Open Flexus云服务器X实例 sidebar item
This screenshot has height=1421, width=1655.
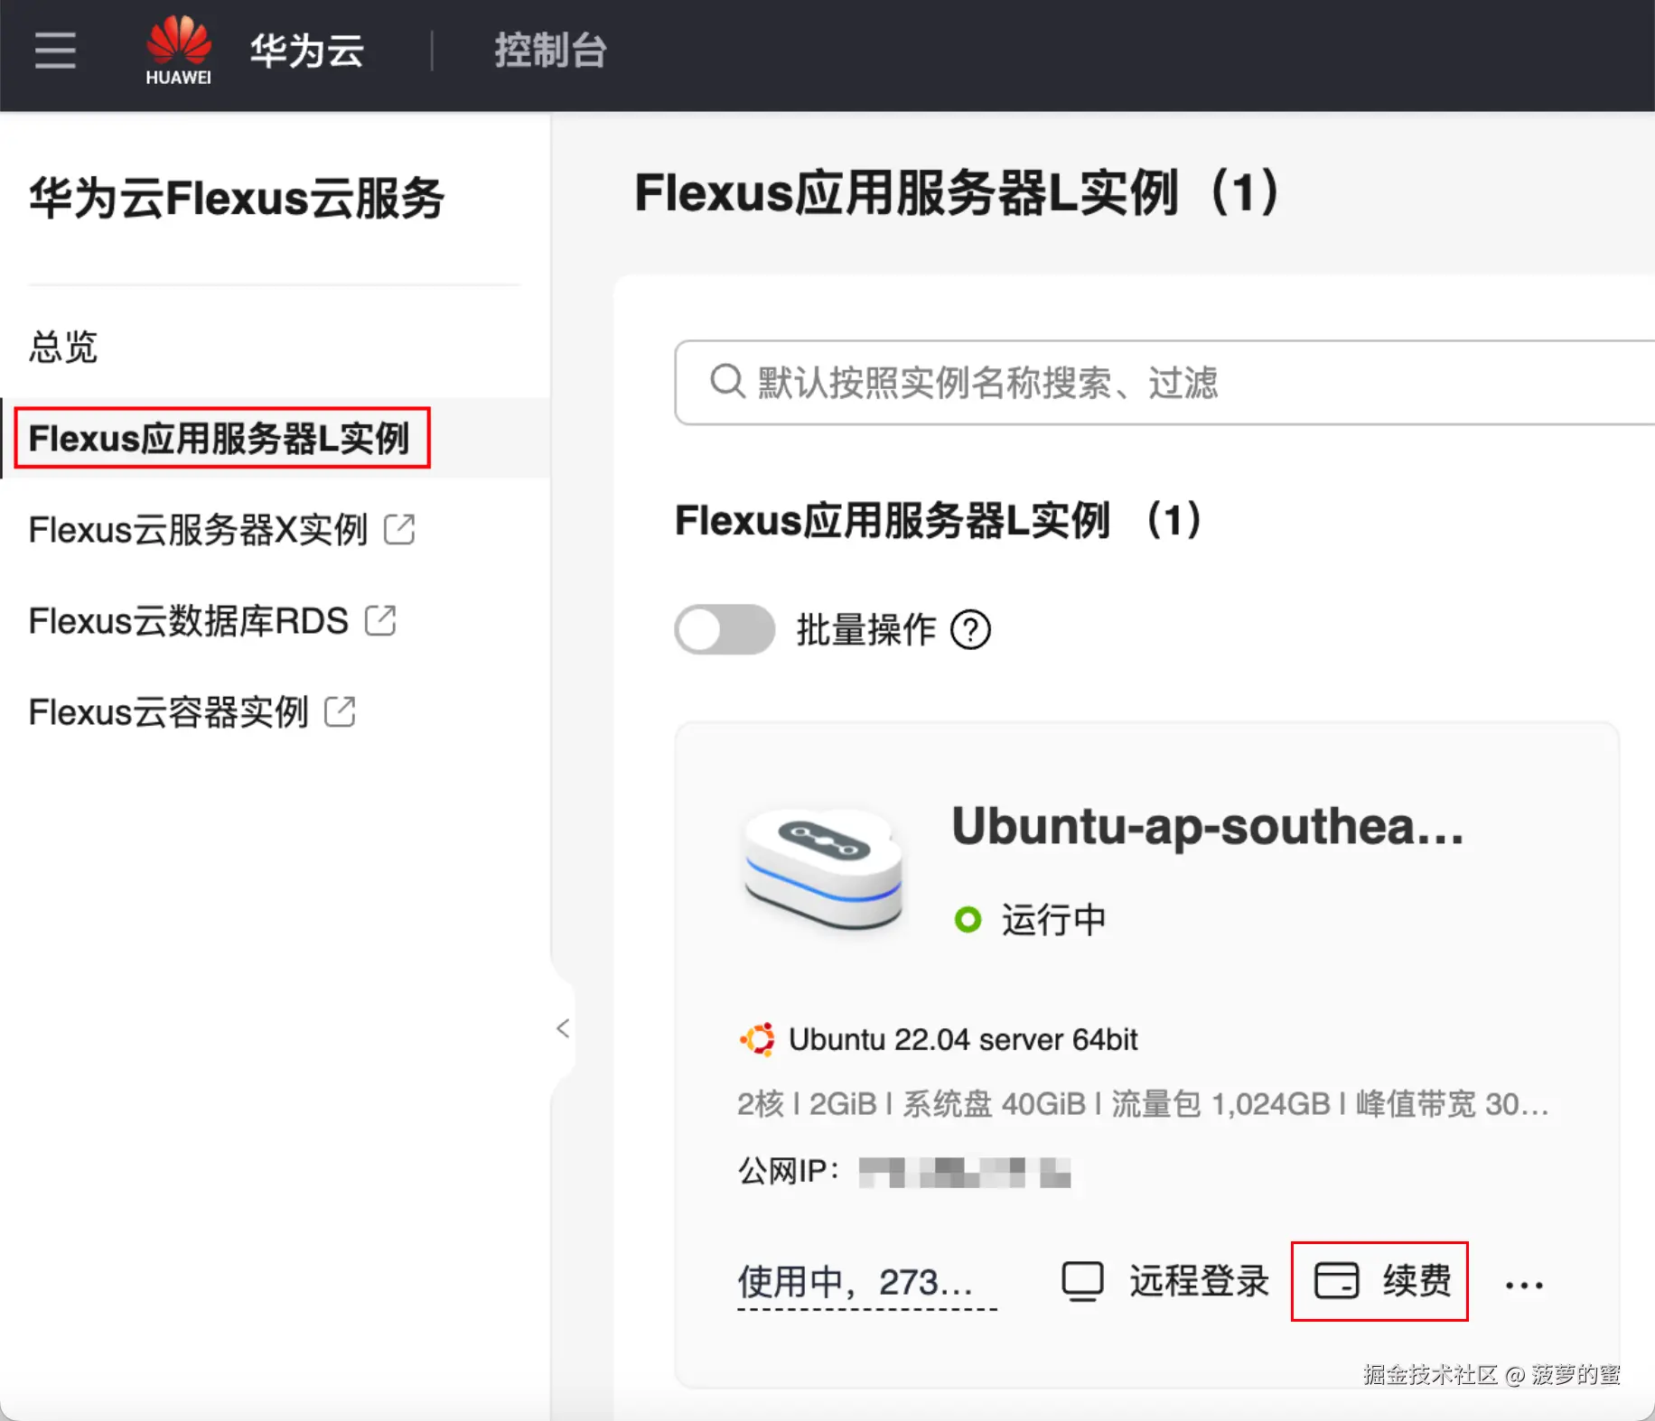(198, 530)
